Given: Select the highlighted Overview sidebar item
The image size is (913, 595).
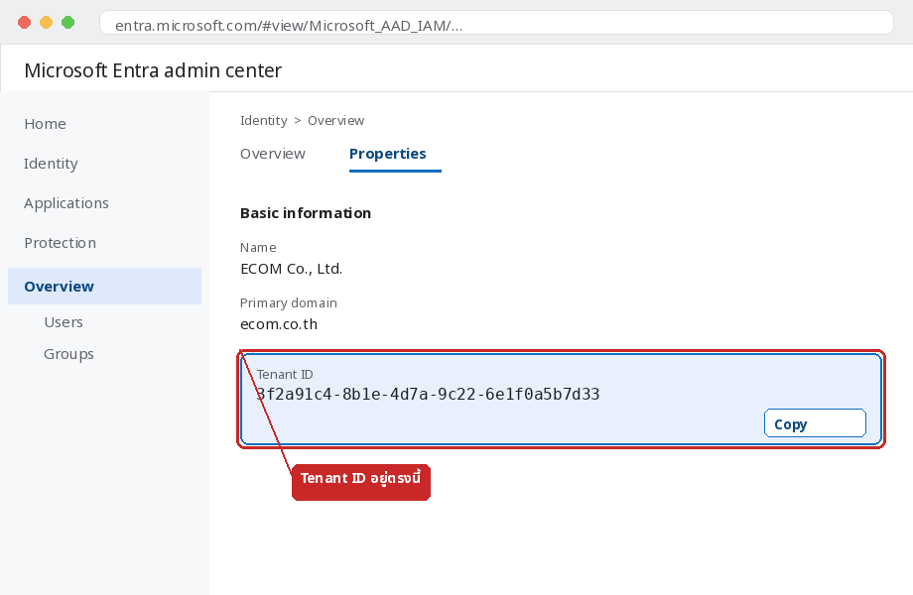Looking at the screenshot, I should tap(105, 287).
